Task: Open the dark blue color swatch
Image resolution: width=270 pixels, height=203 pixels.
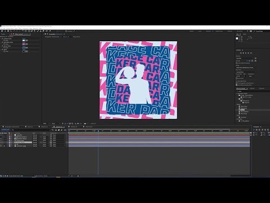Action: 24,48
